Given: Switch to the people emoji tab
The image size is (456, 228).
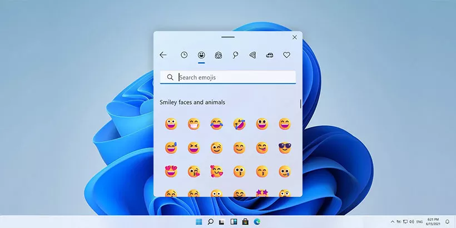Looking at the screenshot, I should pos(219,55).
